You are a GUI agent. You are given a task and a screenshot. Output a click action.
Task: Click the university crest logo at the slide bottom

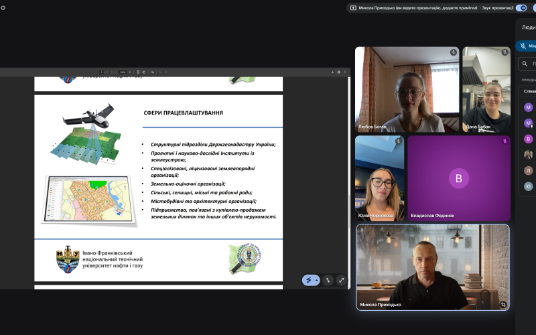[68, 259]
